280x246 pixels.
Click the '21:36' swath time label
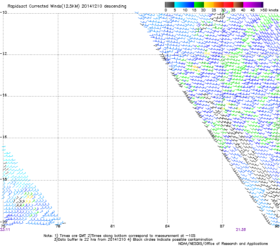tap(241, 230)
